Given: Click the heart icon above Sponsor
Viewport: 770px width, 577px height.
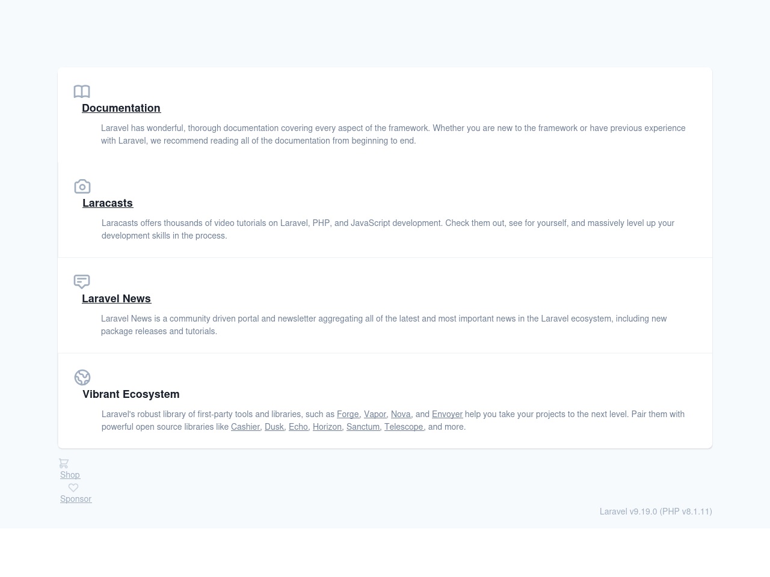Looking at the screenshot, I should pyautogui.click(x=73, y=487).
